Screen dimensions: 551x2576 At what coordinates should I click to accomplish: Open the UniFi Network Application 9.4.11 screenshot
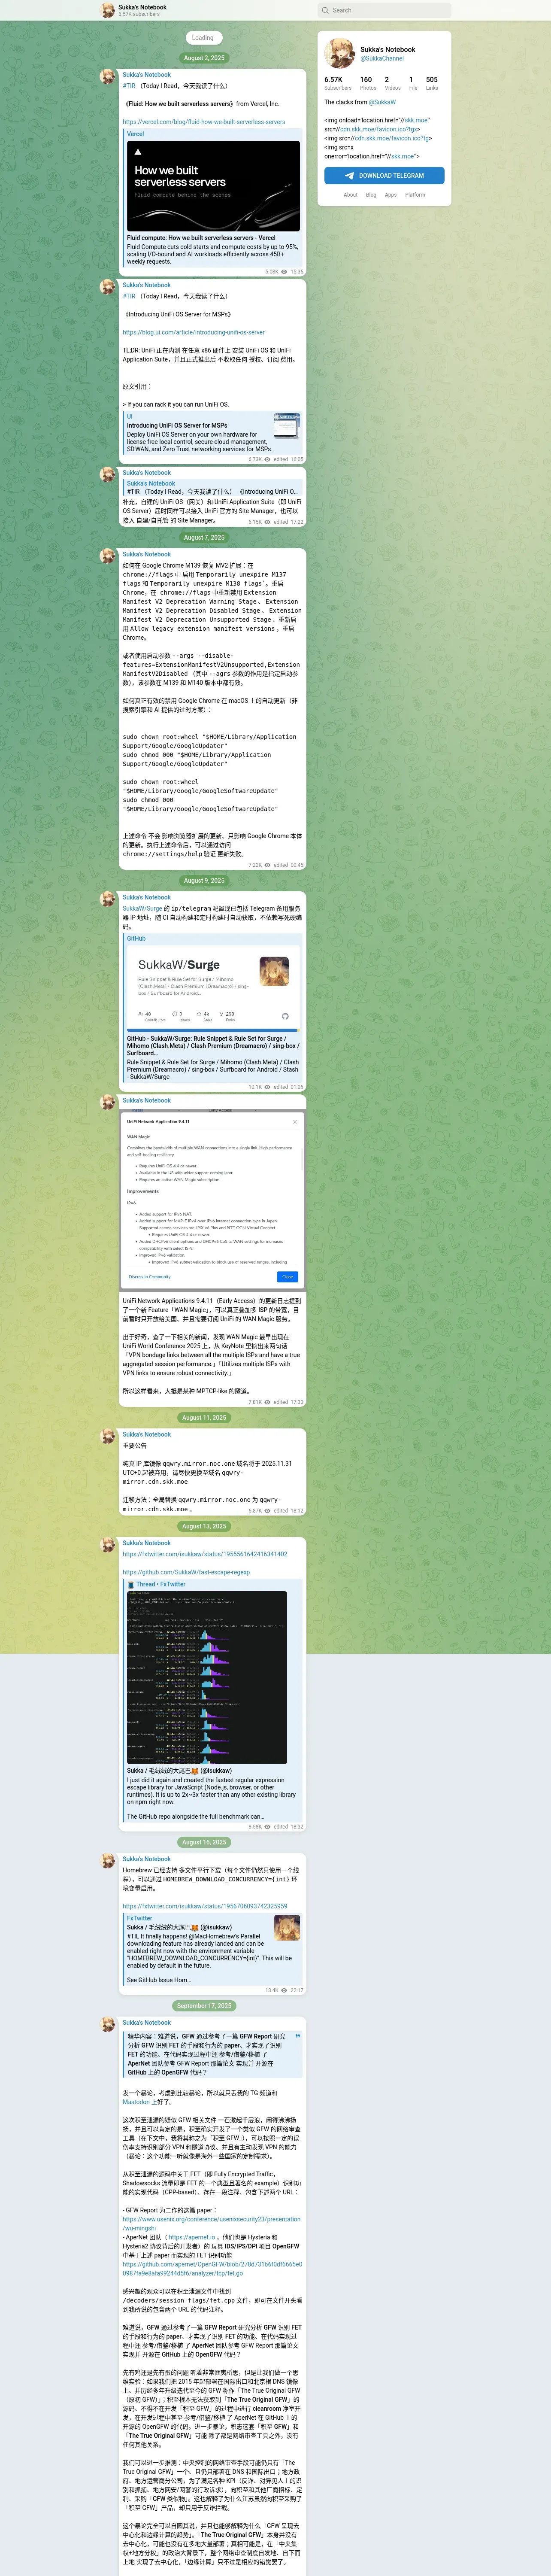tap(212, 1200)
